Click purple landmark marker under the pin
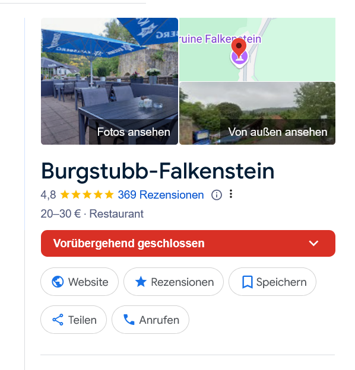The image size is (355, 370). (x=239, y=59)
